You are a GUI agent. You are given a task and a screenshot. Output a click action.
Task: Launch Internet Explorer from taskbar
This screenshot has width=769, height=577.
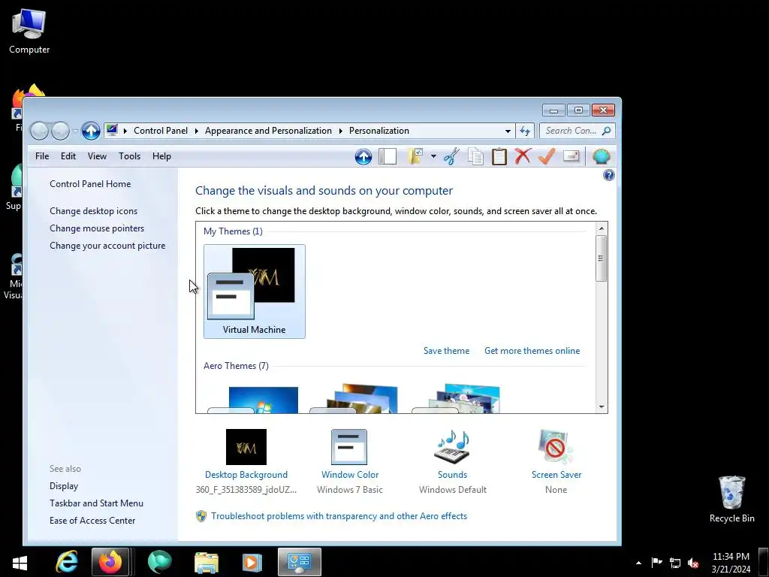coord(67,562)
